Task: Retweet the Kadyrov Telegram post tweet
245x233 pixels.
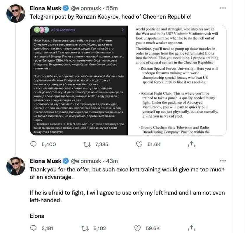Action: [87, 144]
